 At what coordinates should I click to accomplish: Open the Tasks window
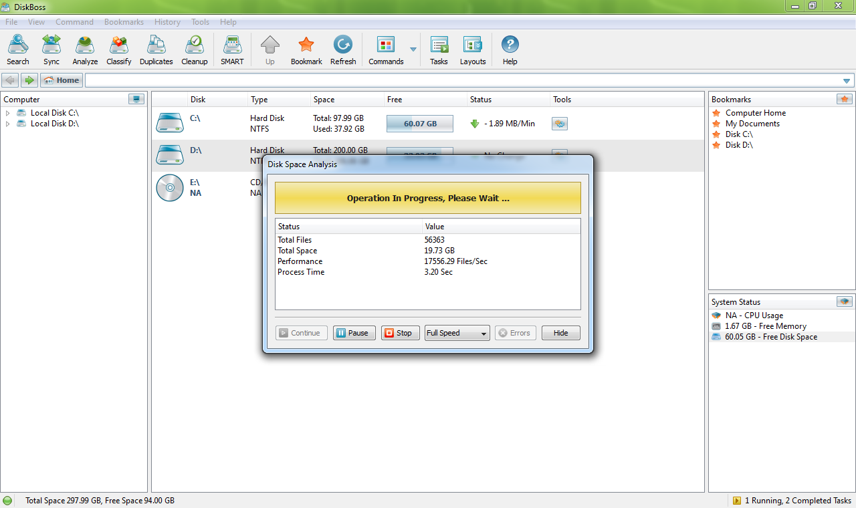[x=439, y=50]
